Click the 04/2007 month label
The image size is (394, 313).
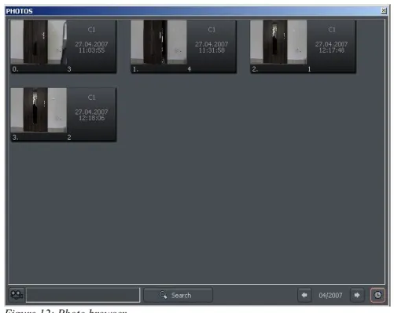tap(330, 296)
